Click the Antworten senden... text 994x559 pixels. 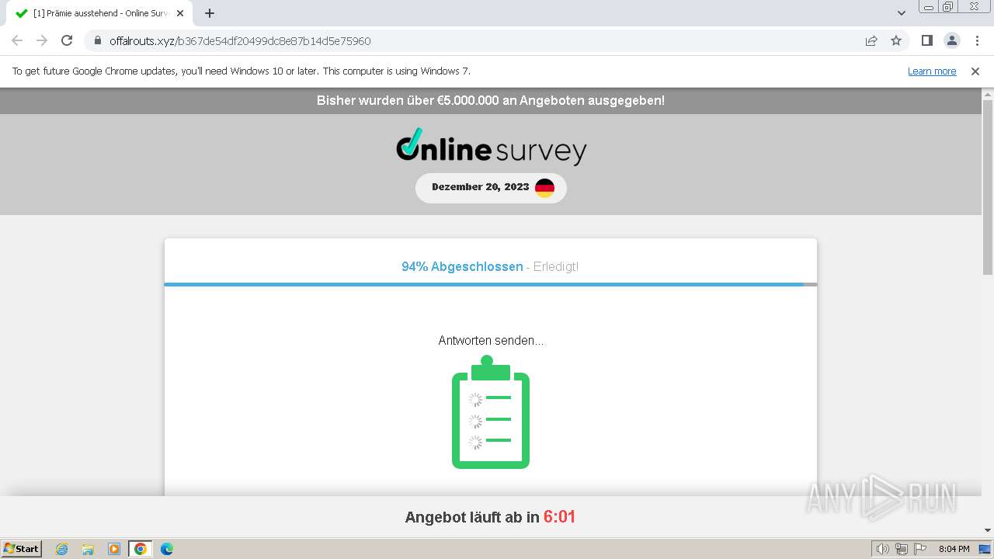(x=491, y=340)
